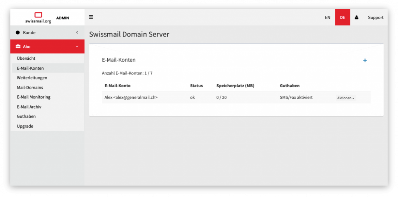Click the Swissmail Domain Server heading
Image resolution: width=398 pixels, height=197 pixels.
point(129,35)
